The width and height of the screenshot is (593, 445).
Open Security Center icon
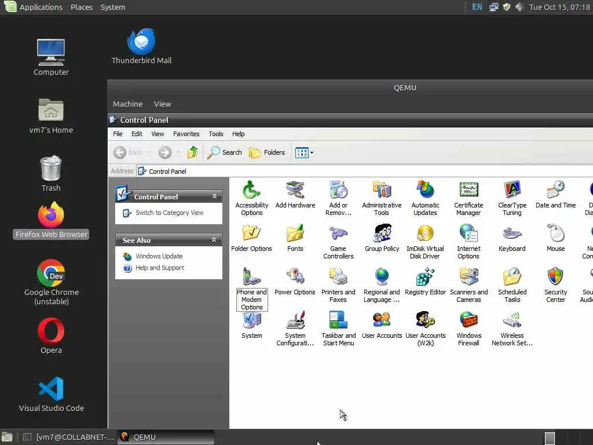tap(555, 285)
